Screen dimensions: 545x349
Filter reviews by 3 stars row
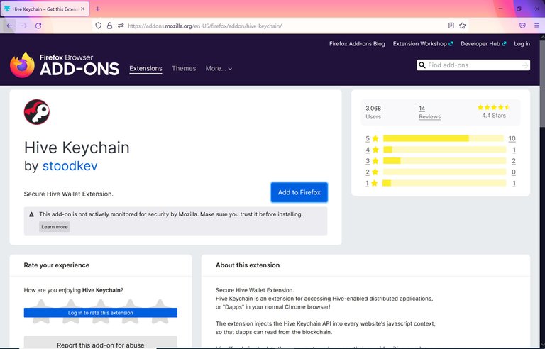click(441, 161)
